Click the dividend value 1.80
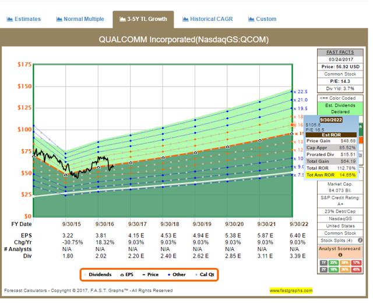 (x=68, y=256)
